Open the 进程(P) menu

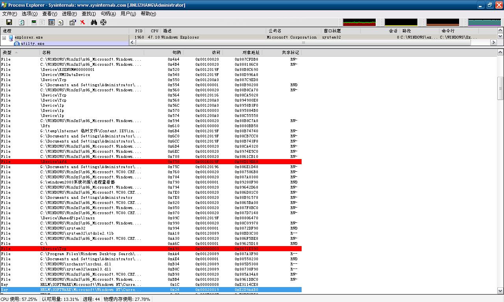[x=69, y=14]
